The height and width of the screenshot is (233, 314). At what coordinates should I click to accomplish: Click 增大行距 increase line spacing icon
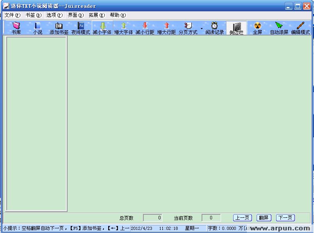point(166,28)
